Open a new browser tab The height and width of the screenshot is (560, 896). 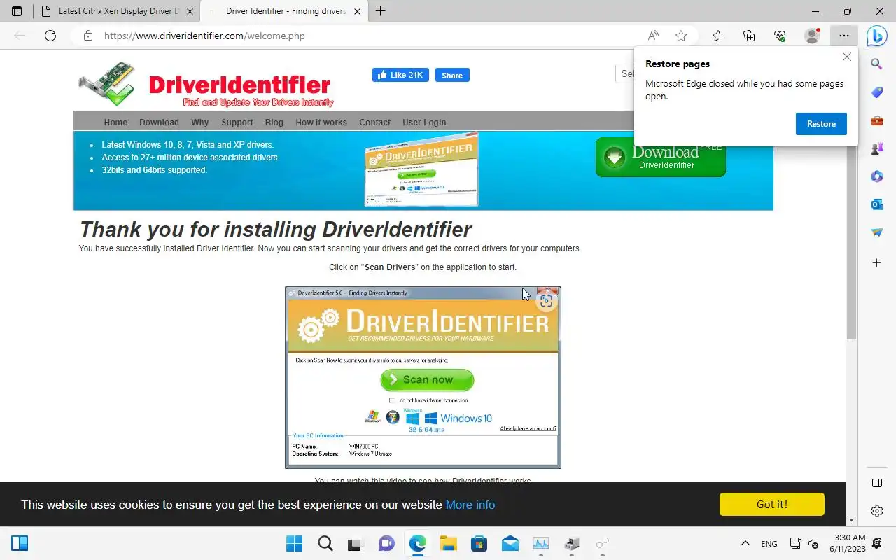click(x=380, y=11)
